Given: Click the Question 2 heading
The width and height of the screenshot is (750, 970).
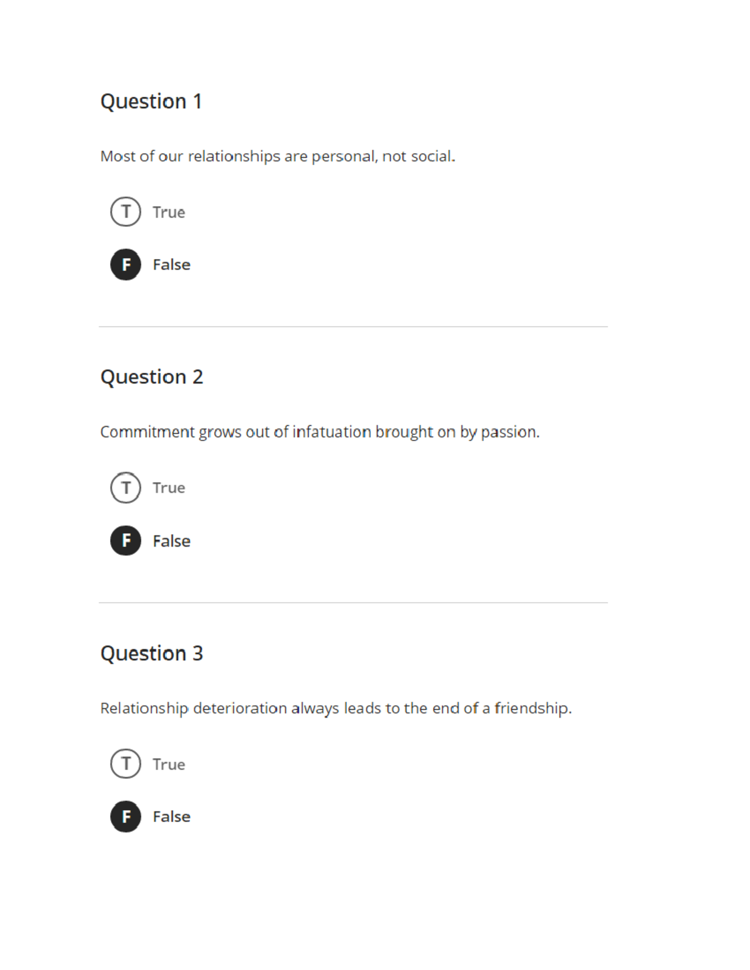Looking at the screenshot, I should 152,377.
